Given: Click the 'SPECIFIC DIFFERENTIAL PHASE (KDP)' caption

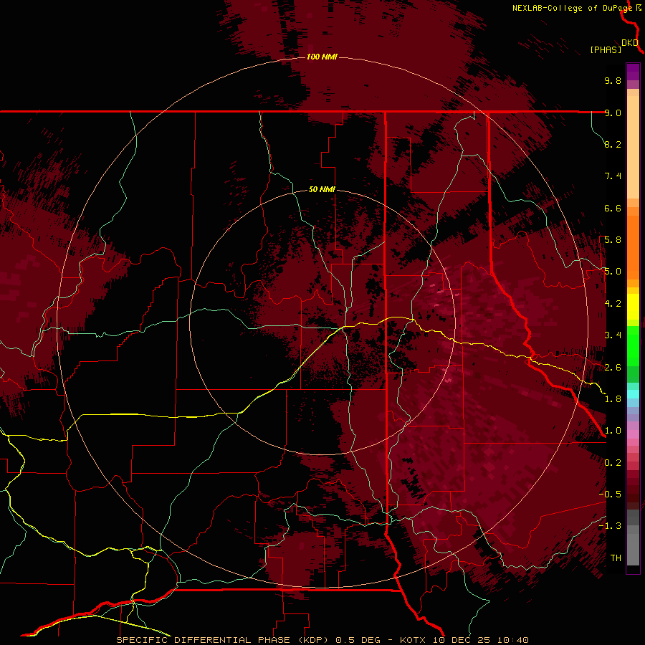Looking at the screenshot, I should point(222,640).
